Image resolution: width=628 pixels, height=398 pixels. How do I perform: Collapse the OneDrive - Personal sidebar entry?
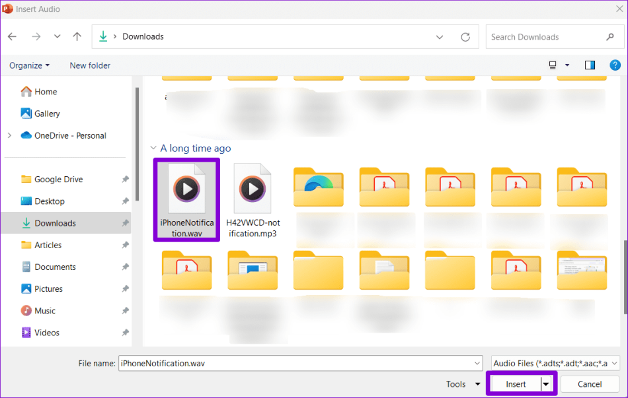point(9,135)
